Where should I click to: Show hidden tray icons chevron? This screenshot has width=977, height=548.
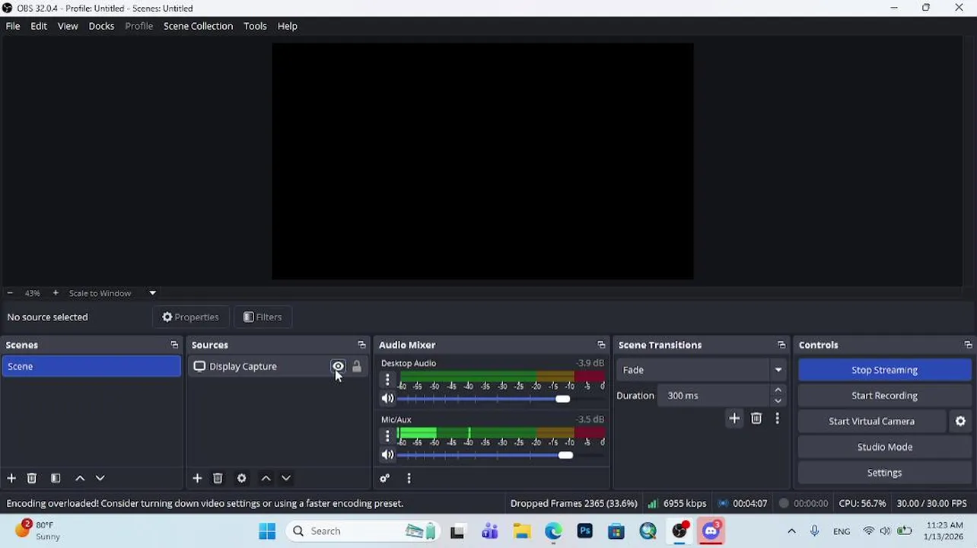tap(791, 531)
